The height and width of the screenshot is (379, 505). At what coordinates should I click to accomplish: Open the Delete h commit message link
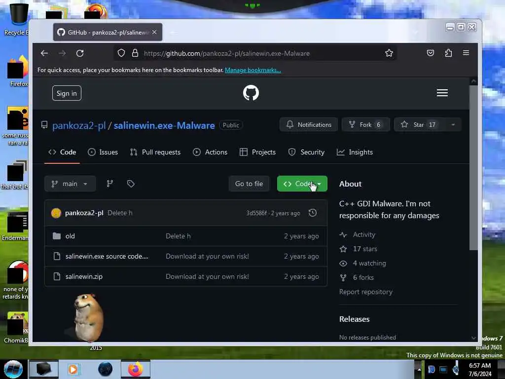[120, 213]
